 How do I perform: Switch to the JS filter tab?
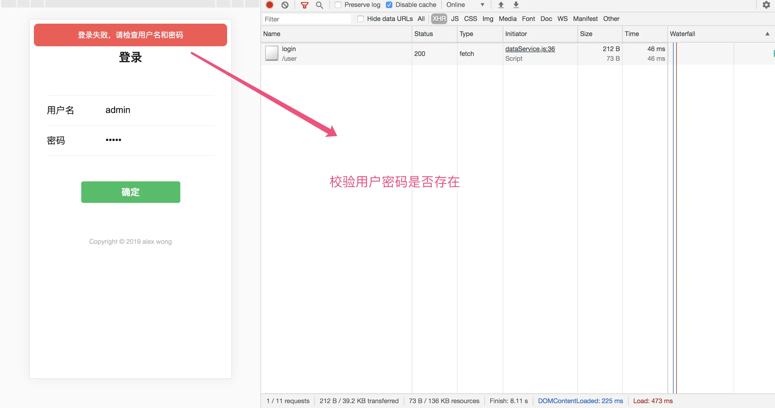[455, 19]
